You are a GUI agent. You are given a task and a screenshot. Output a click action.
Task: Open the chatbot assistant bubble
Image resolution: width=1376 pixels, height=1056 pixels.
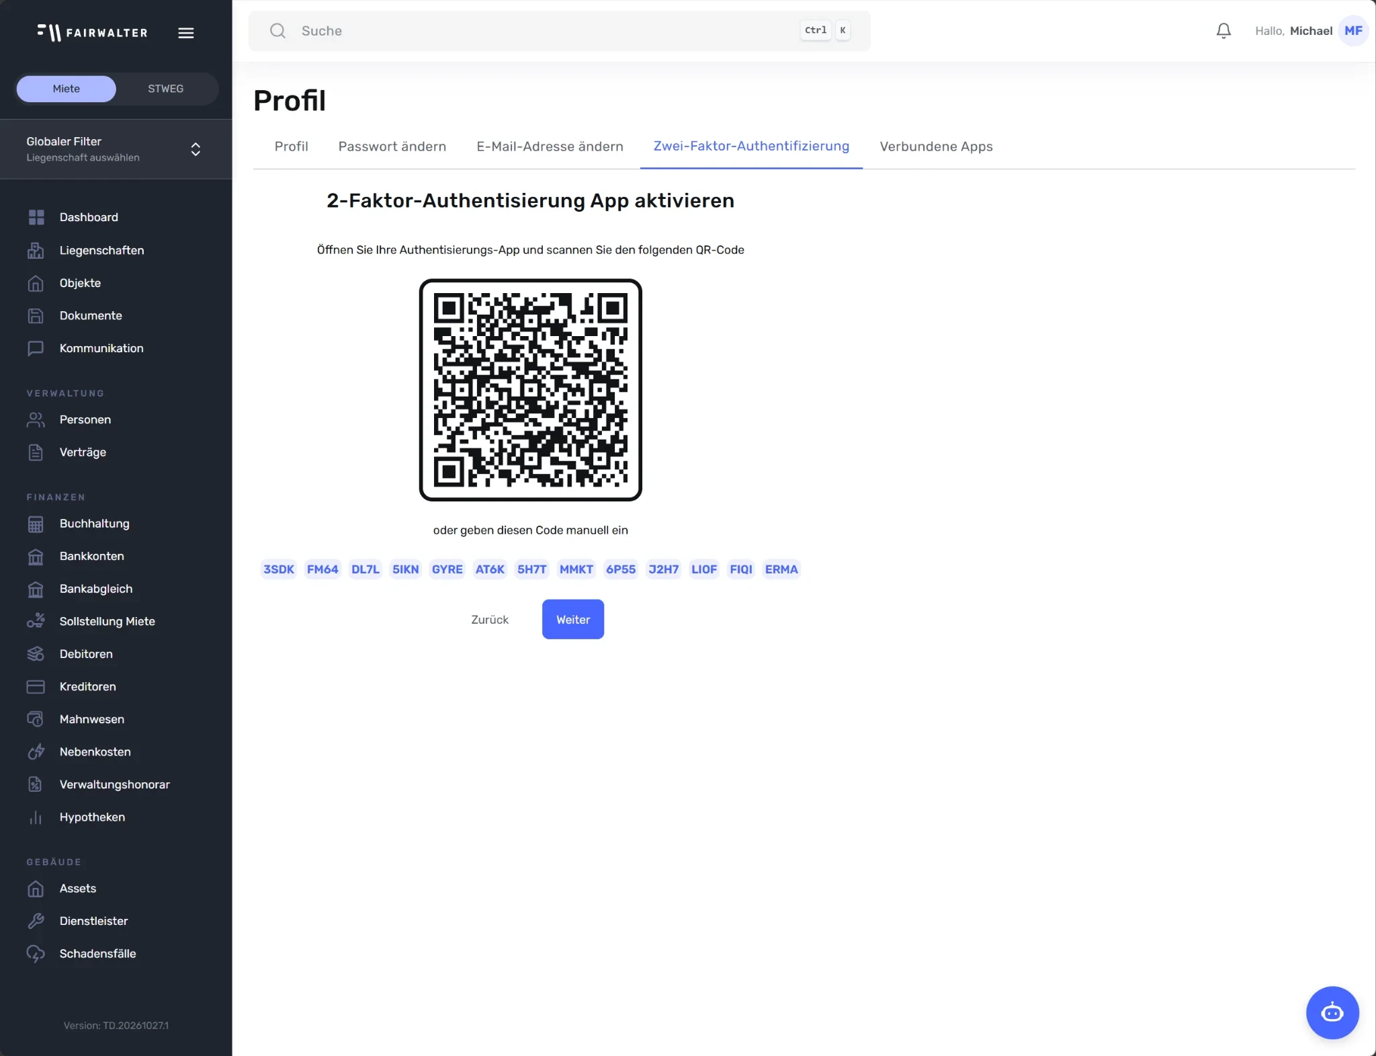point(1332,1012)
